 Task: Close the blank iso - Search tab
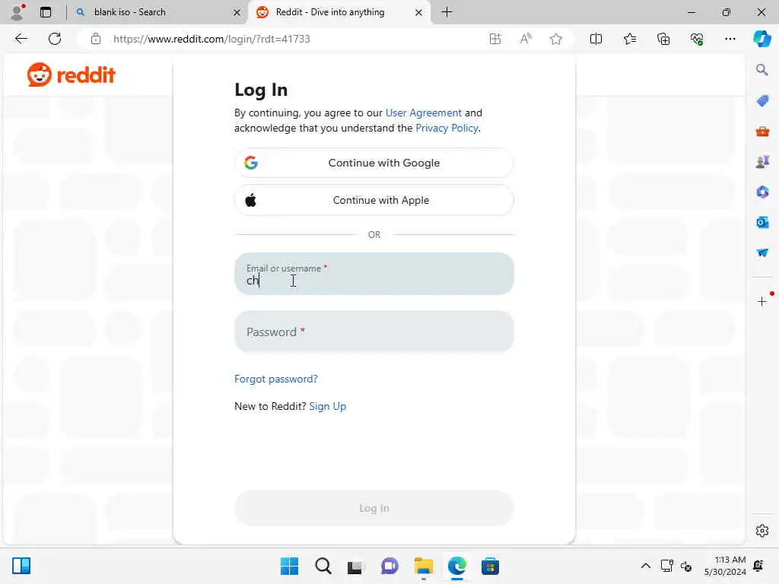tap(237, 12)
